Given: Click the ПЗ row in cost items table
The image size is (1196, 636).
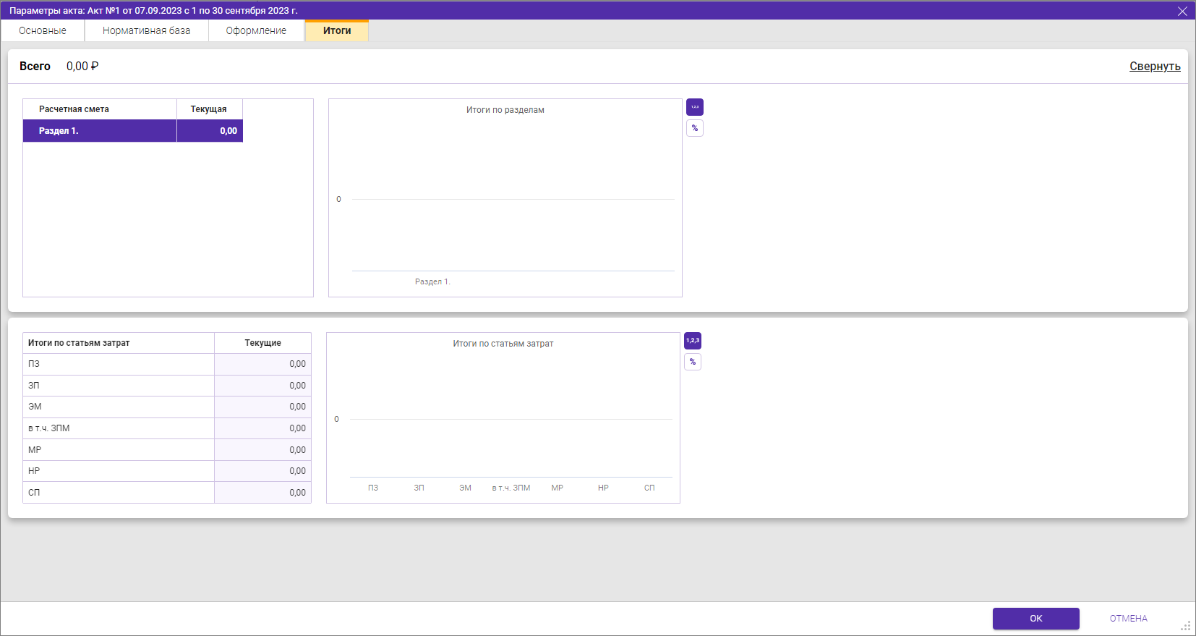Looking at the screenshot, I should 119,364.
